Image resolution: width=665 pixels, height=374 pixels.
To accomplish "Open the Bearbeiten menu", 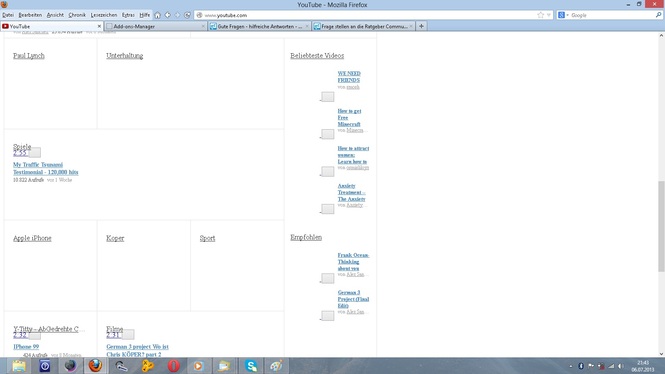I will coord(30,15).
